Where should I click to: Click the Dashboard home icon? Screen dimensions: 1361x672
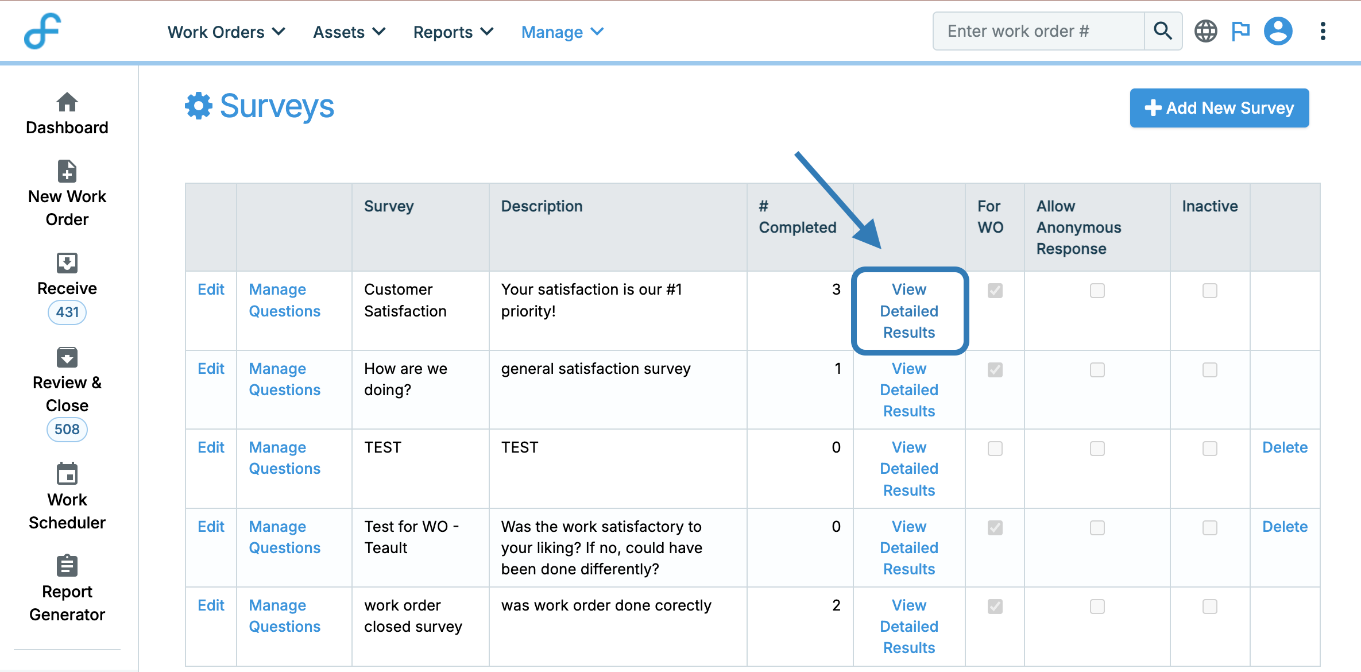click(x=67, y=102)
